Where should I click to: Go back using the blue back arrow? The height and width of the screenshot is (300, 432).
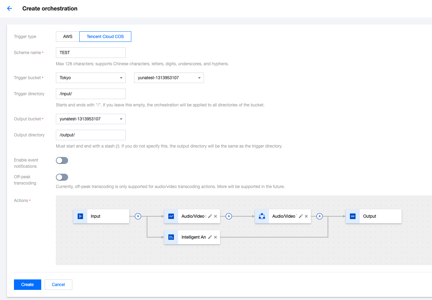point(9,8)
